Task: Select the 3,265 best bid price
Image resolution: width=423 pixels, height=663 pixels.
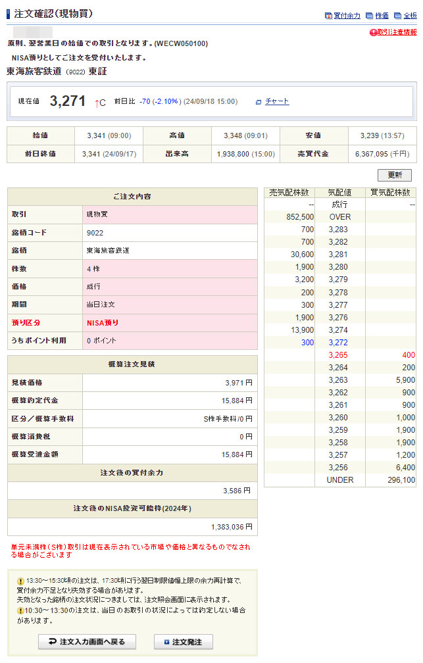Action: (340, 355)
